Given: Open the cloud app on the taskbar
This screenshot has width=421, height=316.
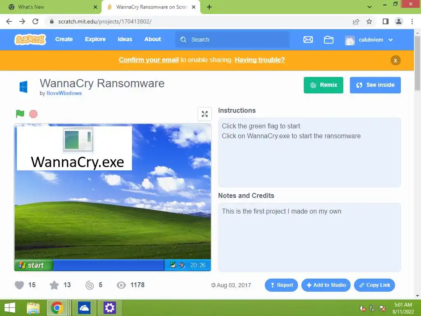Looking at the screenshot, I should tap(84, 308).
